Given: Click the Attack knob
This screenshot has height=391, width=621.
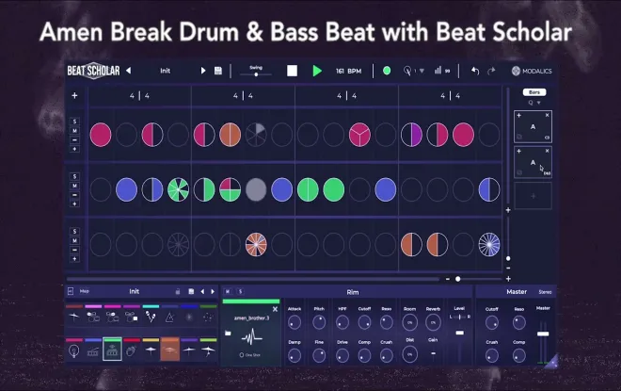Looking at the screenshot, I should tap(295, 322).
